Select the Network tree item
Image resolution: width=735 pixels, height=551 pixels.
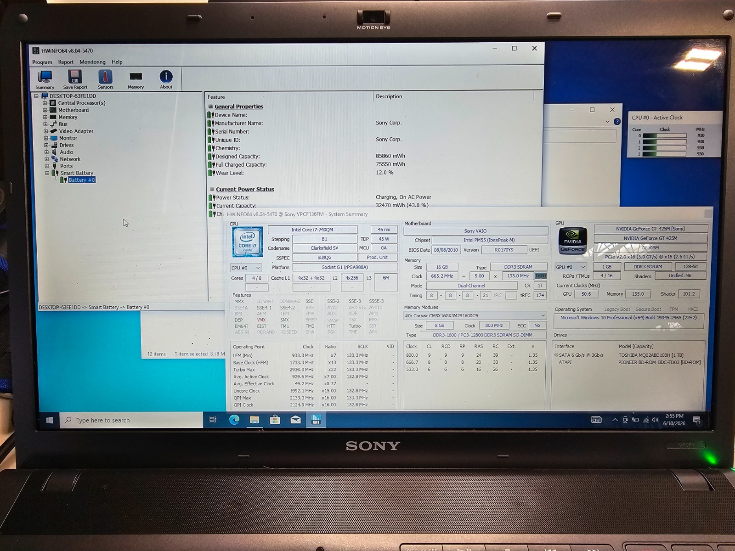70,159
